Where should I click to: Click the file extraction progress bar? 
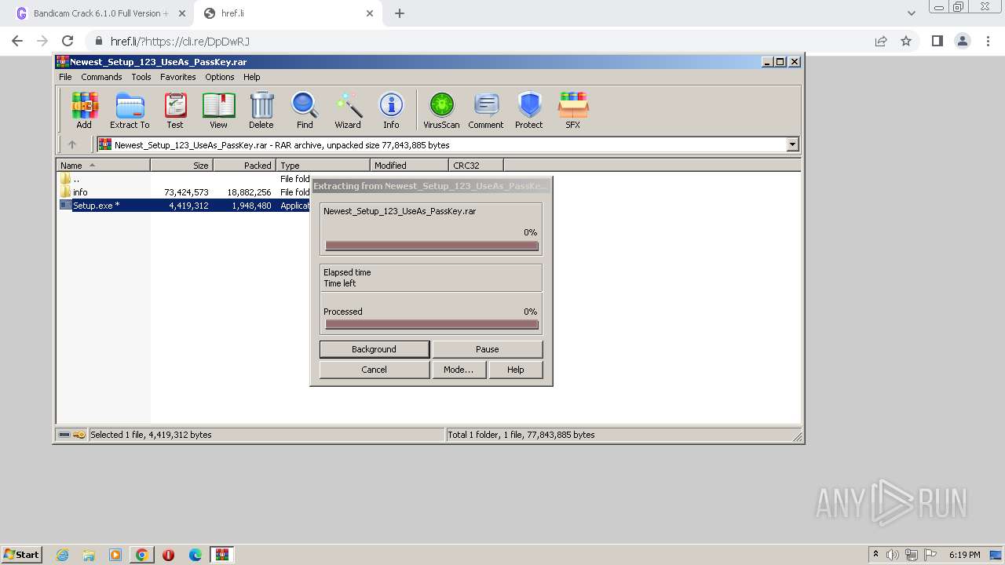tap(432, 246)
